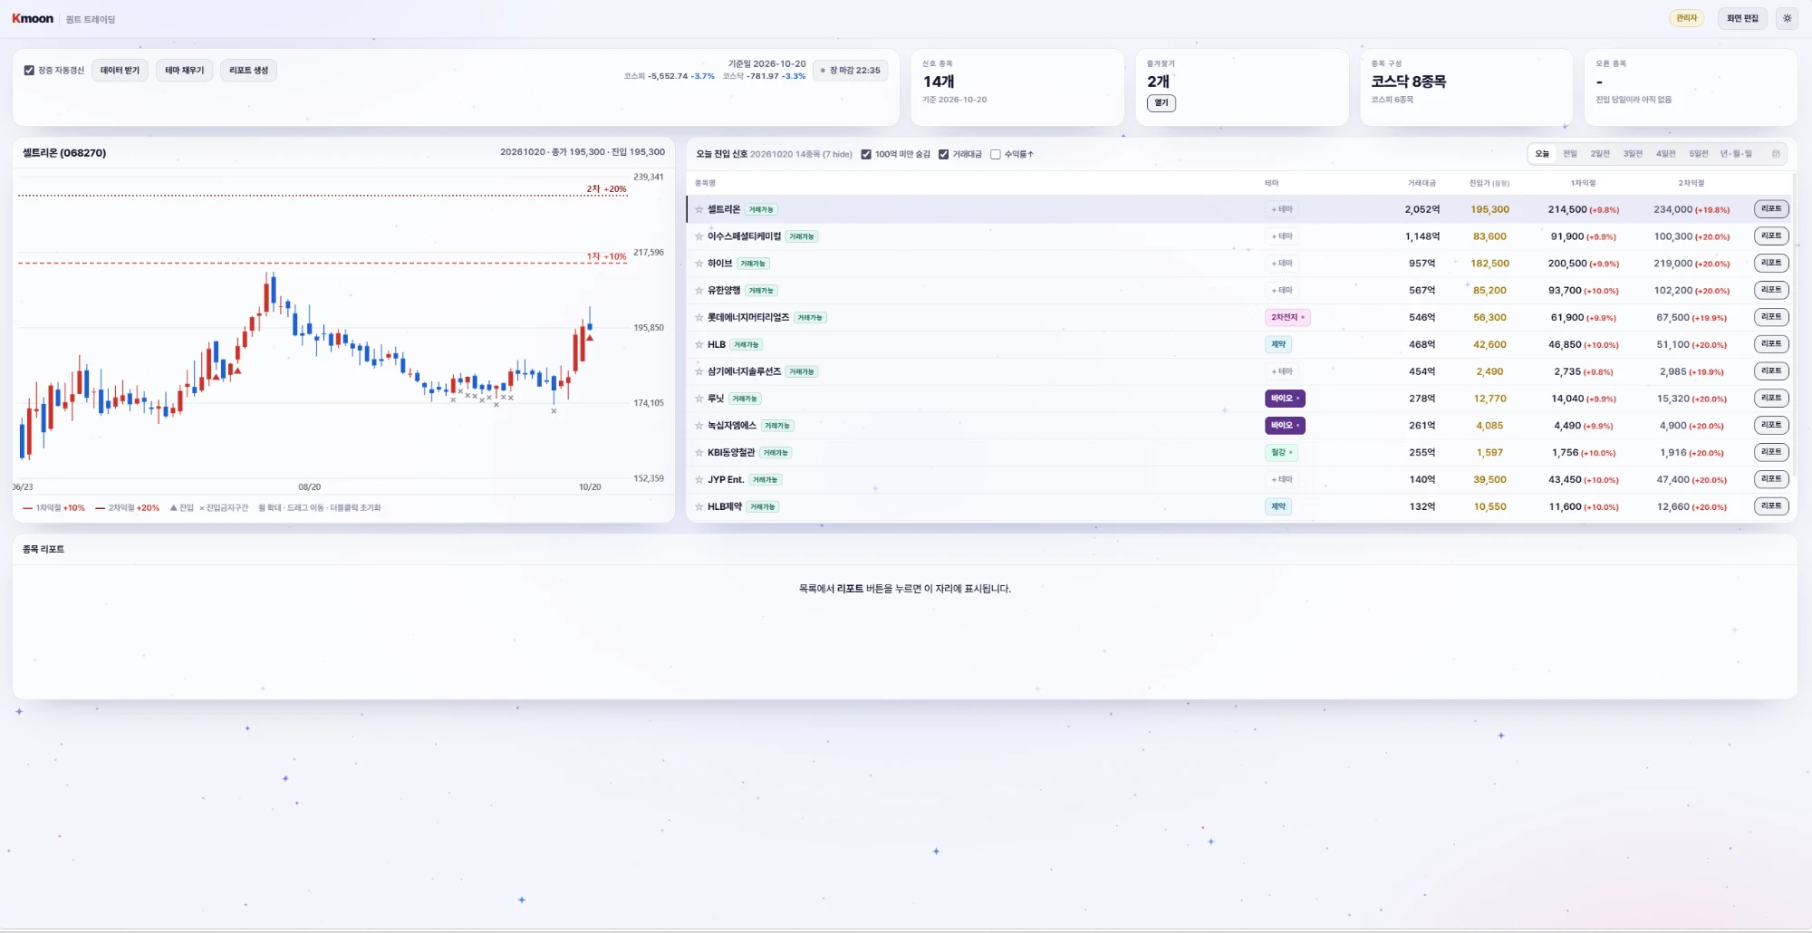Click the star beside HLB제약
This screenshot has height=933, width=1812.
tap(699, 507)
